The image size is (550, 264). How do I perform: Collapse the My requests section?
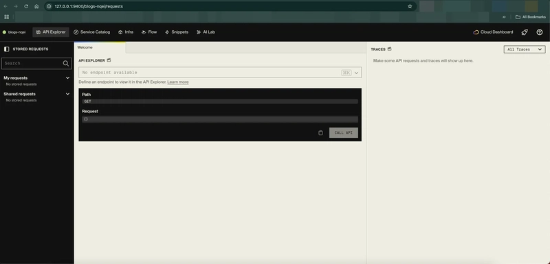[x=67, y=78]
